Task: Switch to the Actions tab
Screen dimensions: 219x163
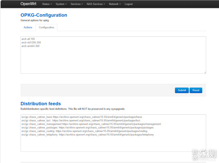Action: [x=28, y=27]
